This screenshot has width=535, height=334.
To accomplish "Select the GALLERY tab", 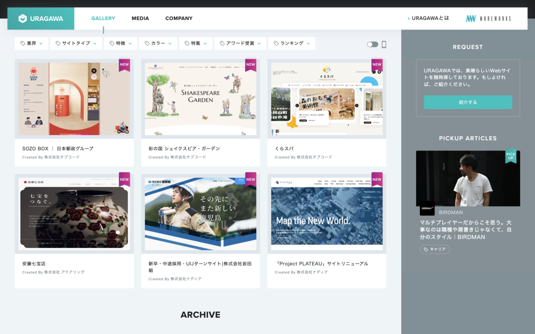I will [x=103, y=18].
